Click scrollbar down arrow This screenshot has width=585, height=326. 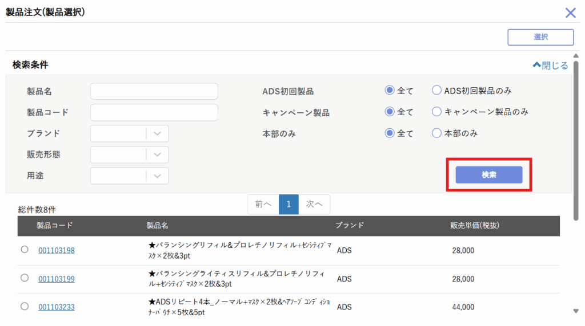tap(575, 311)
